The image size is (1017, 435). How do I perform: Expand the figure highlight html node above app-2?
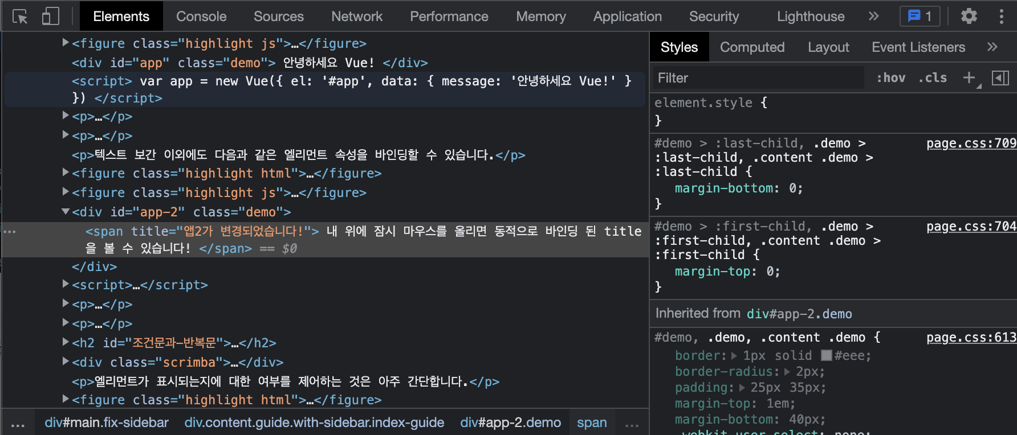pos(66,173)
